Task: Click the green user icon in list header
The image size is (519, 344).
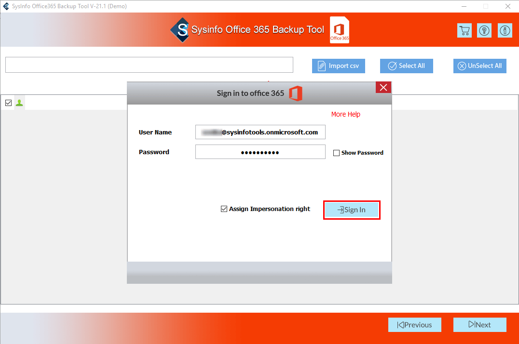Action: (19, 103)
